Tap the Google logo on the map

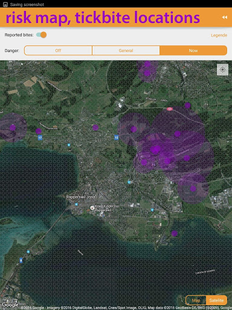pyautogui.click(x=10, y=305)
